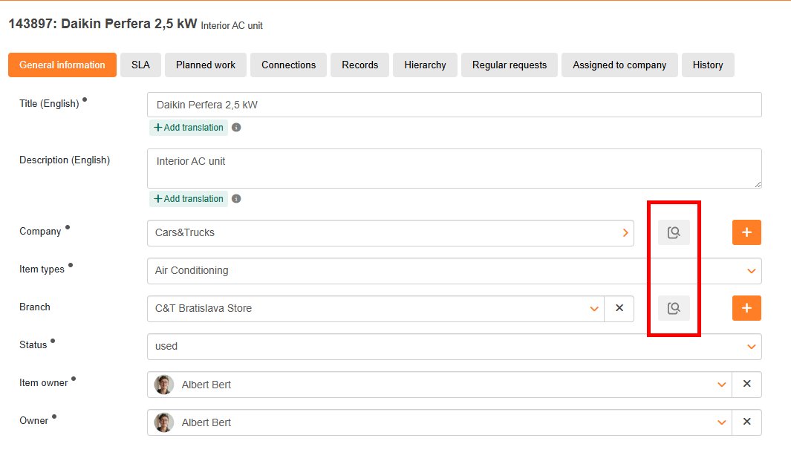Switch to the SLA tab

140,65
